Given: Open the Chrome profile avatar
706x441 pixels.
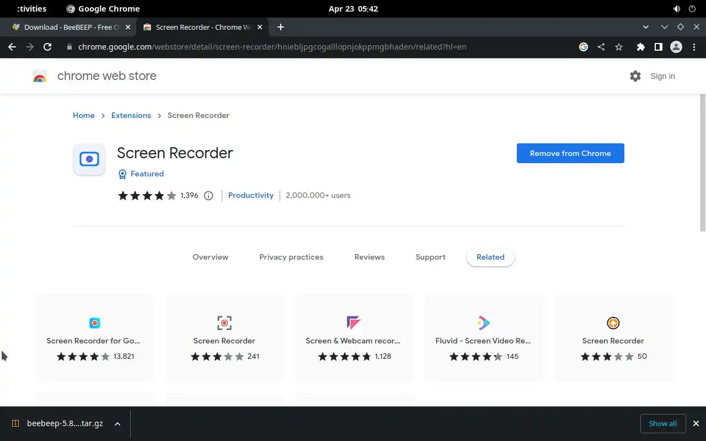Looking at the screenshot, I should (676, 47).
